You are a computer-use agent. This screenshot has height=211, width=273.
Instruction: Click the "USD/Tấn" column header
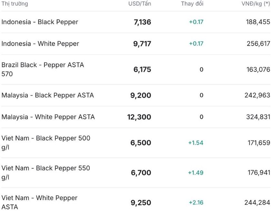140,4
